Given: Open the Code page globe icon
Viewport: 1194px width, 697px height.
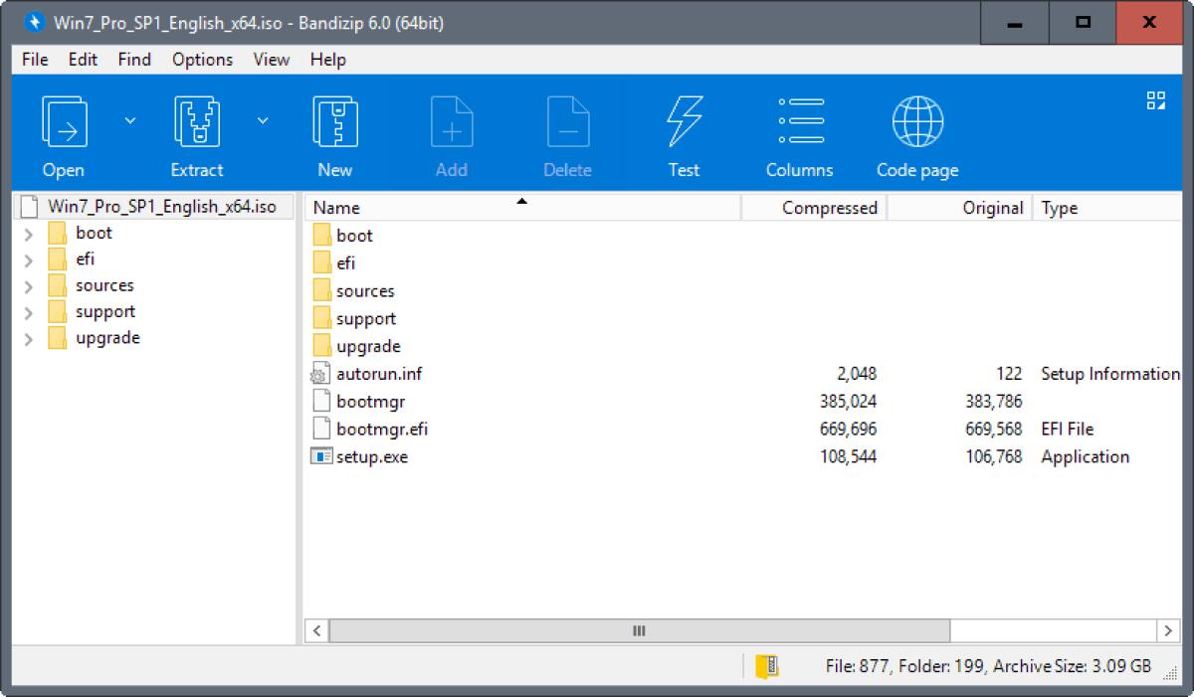Looking at the screenshot, I should click(x=915, y=120).
